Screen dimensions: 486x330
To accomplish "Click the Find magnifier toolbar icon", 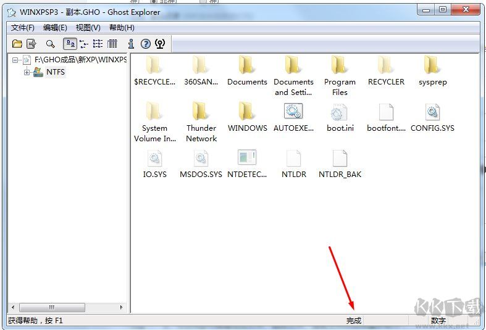I will pos(51,44).
